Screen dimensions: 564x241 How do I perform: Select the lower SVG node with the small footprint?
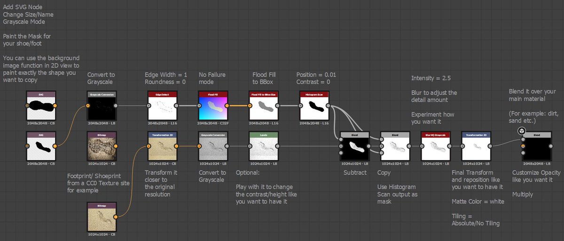(40, 146)
